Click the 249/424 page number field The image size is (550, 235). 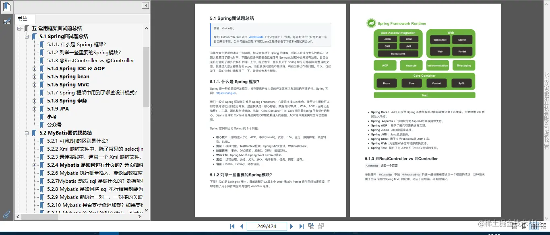pos(267,226)
